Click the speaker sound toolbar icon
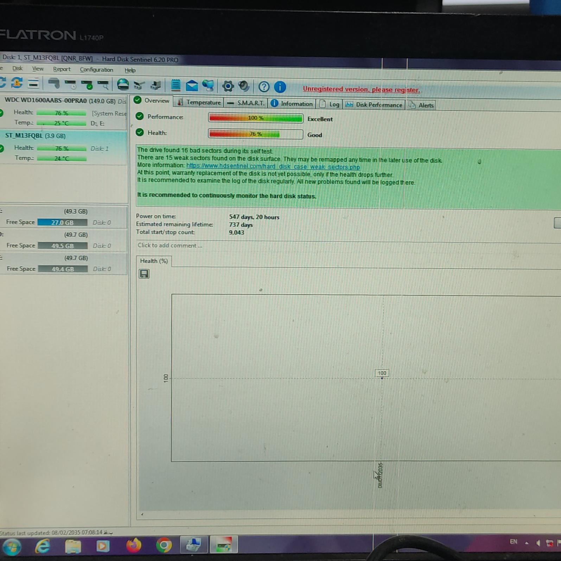Viewport: 561px width, 561px height. (x=243, y=86)
